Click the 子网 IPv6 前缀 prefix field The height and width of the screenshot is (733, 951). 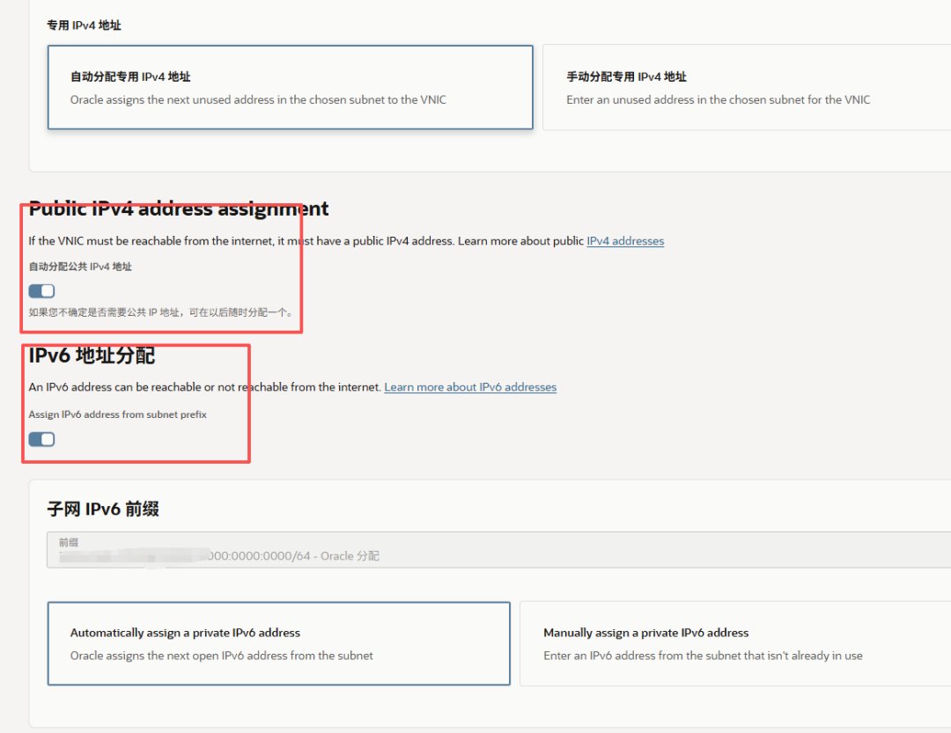pyautogui.click(x=498, y=550)
